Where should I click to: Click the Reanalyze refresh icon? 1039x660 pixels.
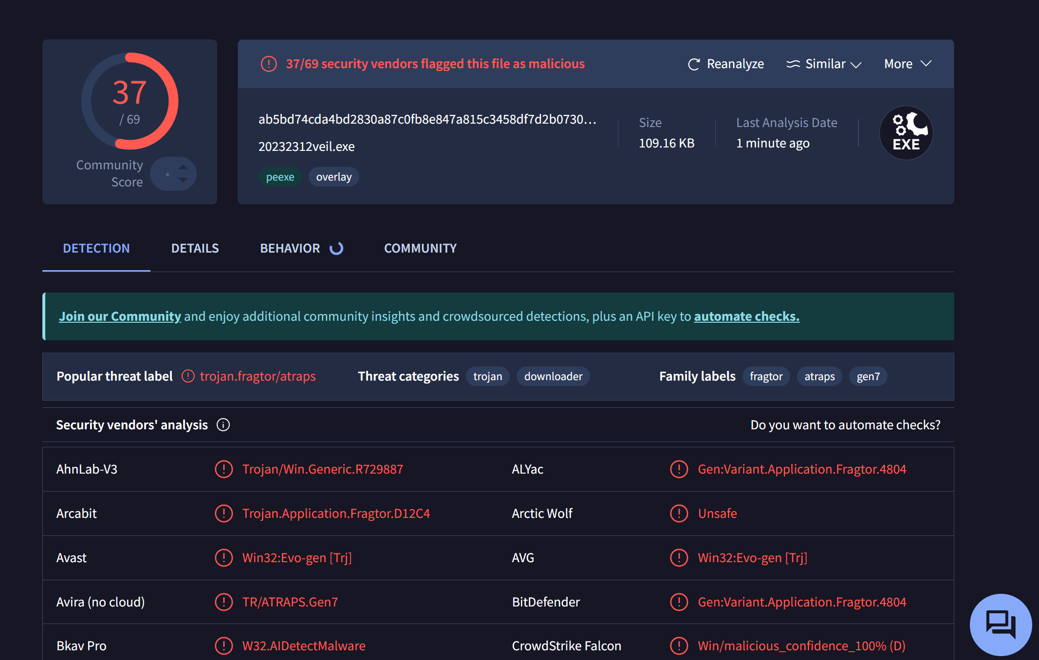point(693,64)
